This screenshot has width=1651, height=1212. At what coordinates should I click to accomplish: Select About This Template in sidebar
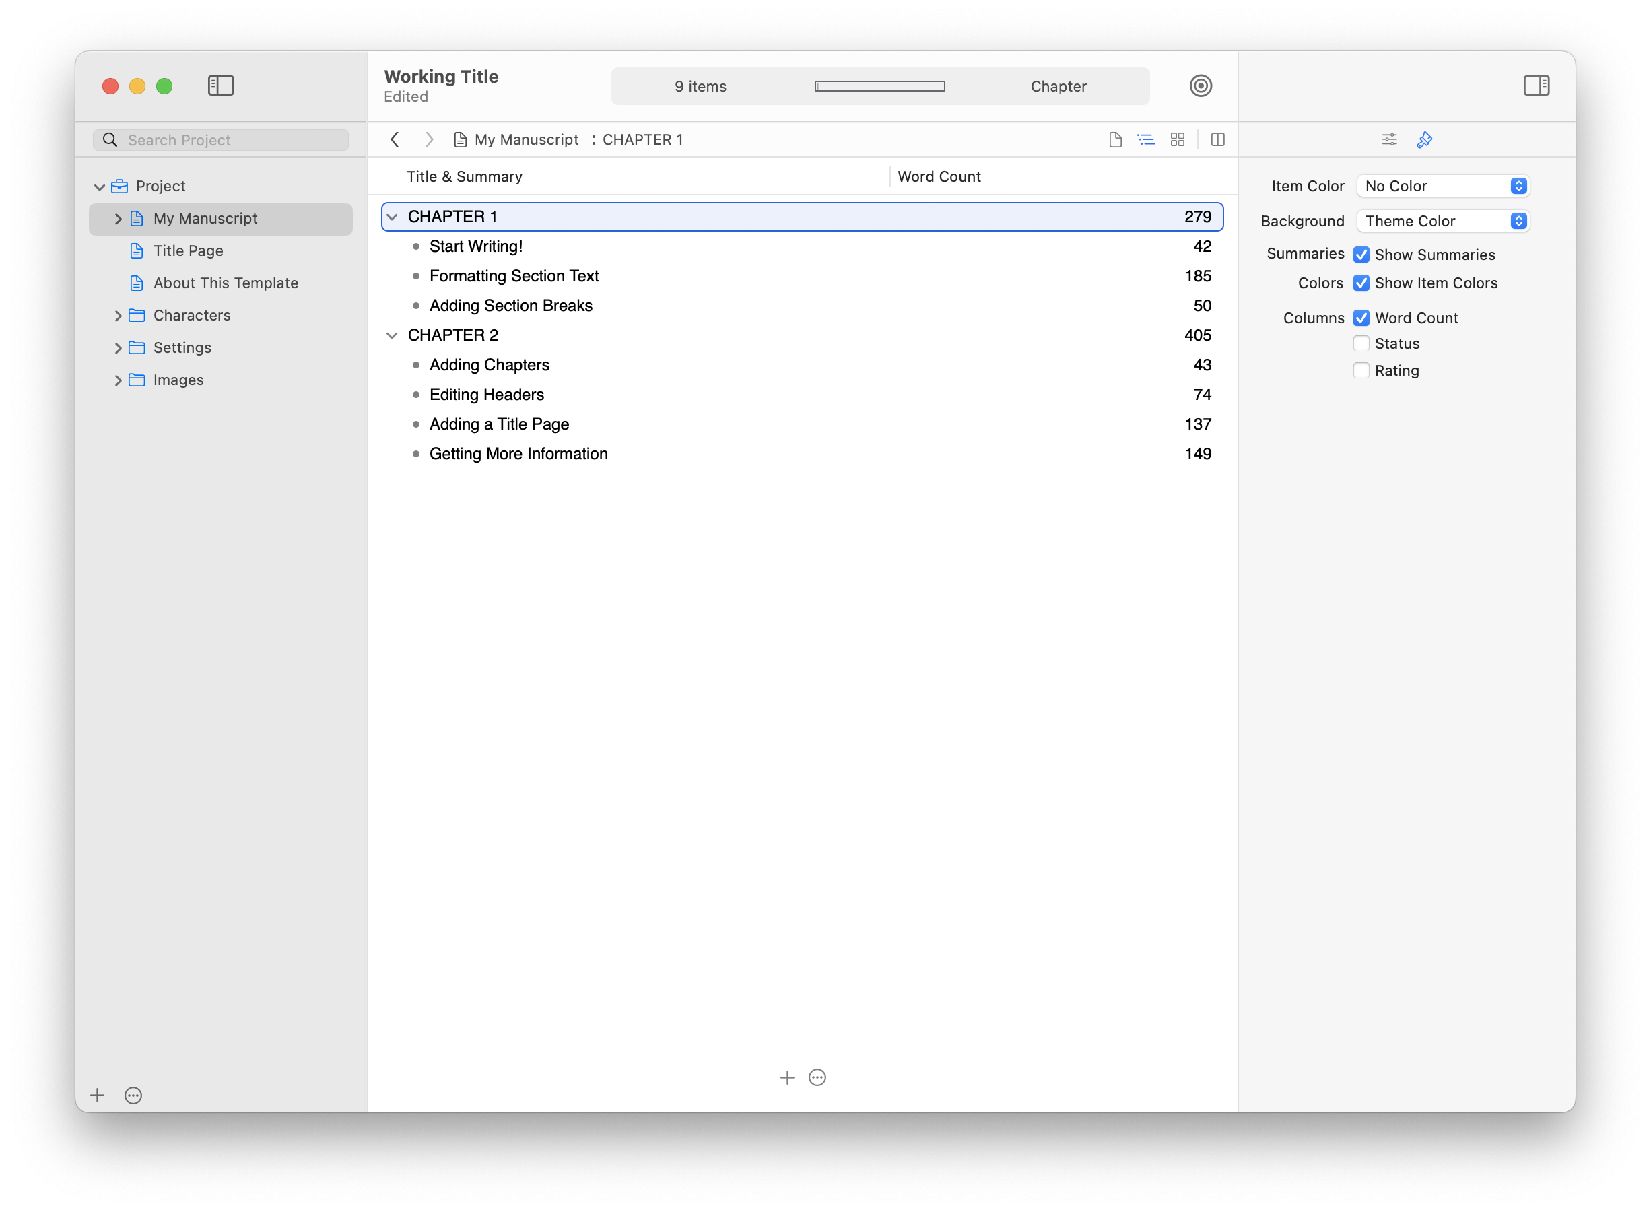221,283
